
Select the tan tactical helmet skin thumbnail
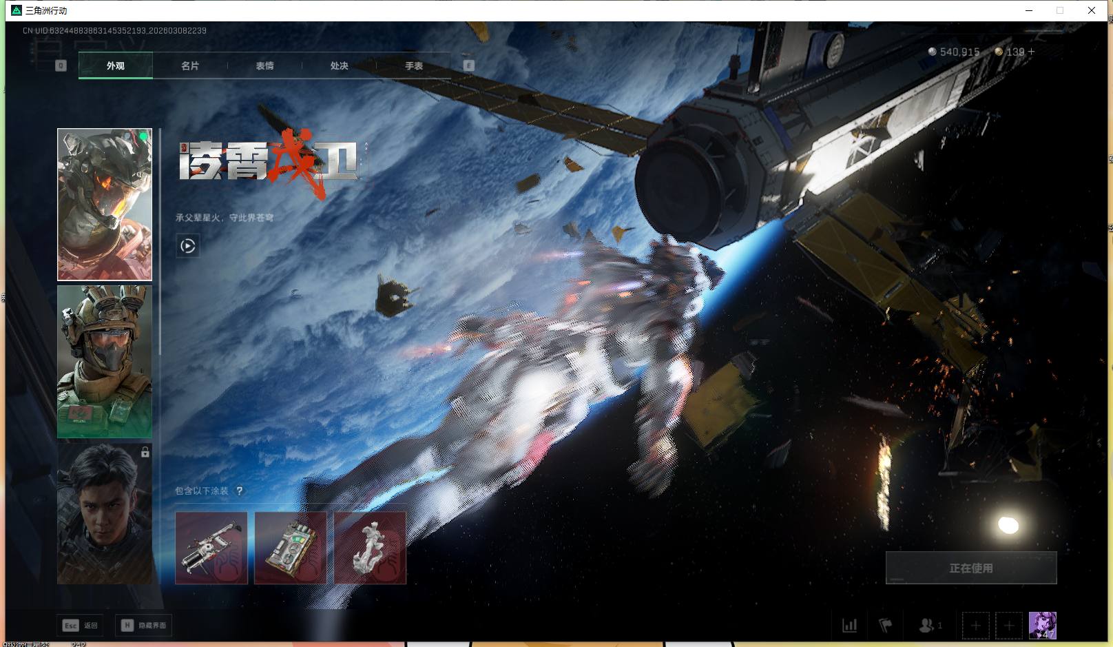[105, 362]
